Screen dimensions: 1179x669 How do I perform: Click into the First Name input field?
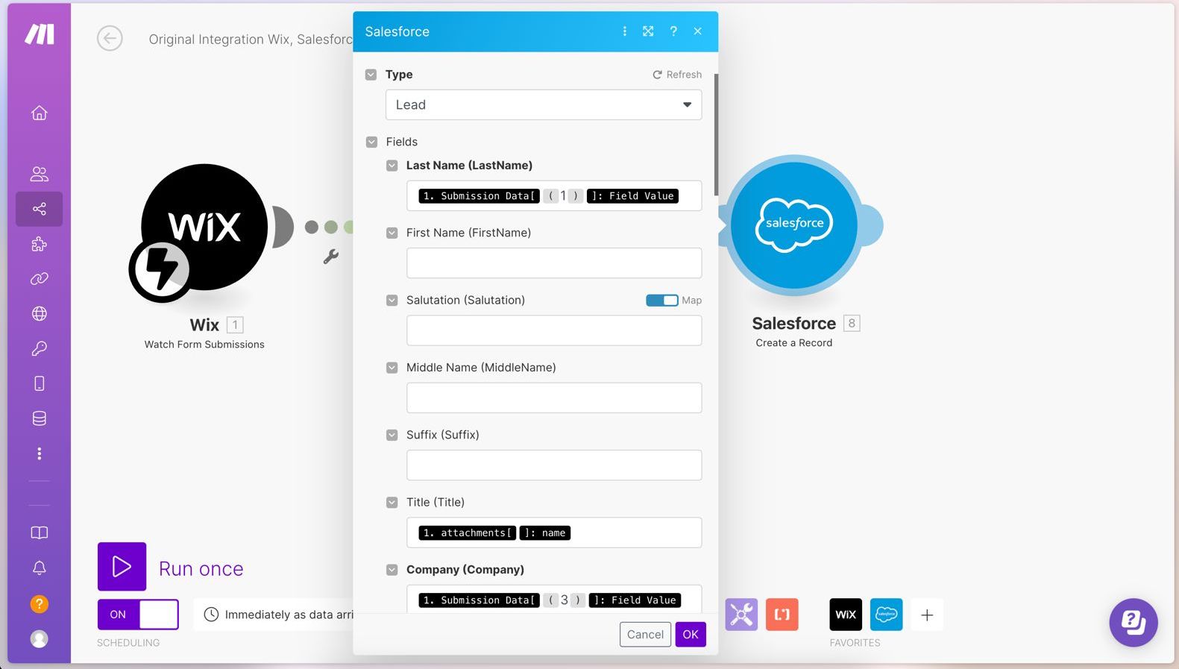(554, 263)
